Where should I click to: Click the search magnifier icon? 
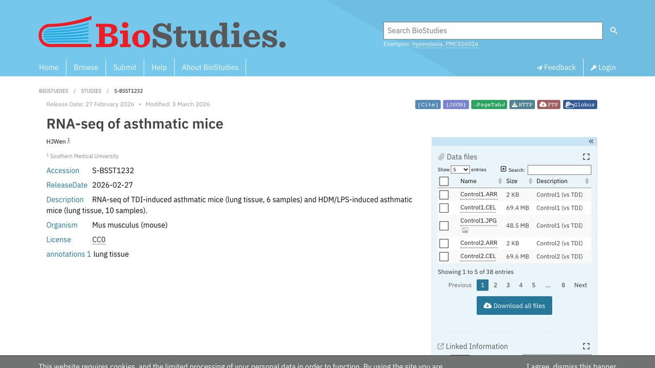click(x=614, y=31)
